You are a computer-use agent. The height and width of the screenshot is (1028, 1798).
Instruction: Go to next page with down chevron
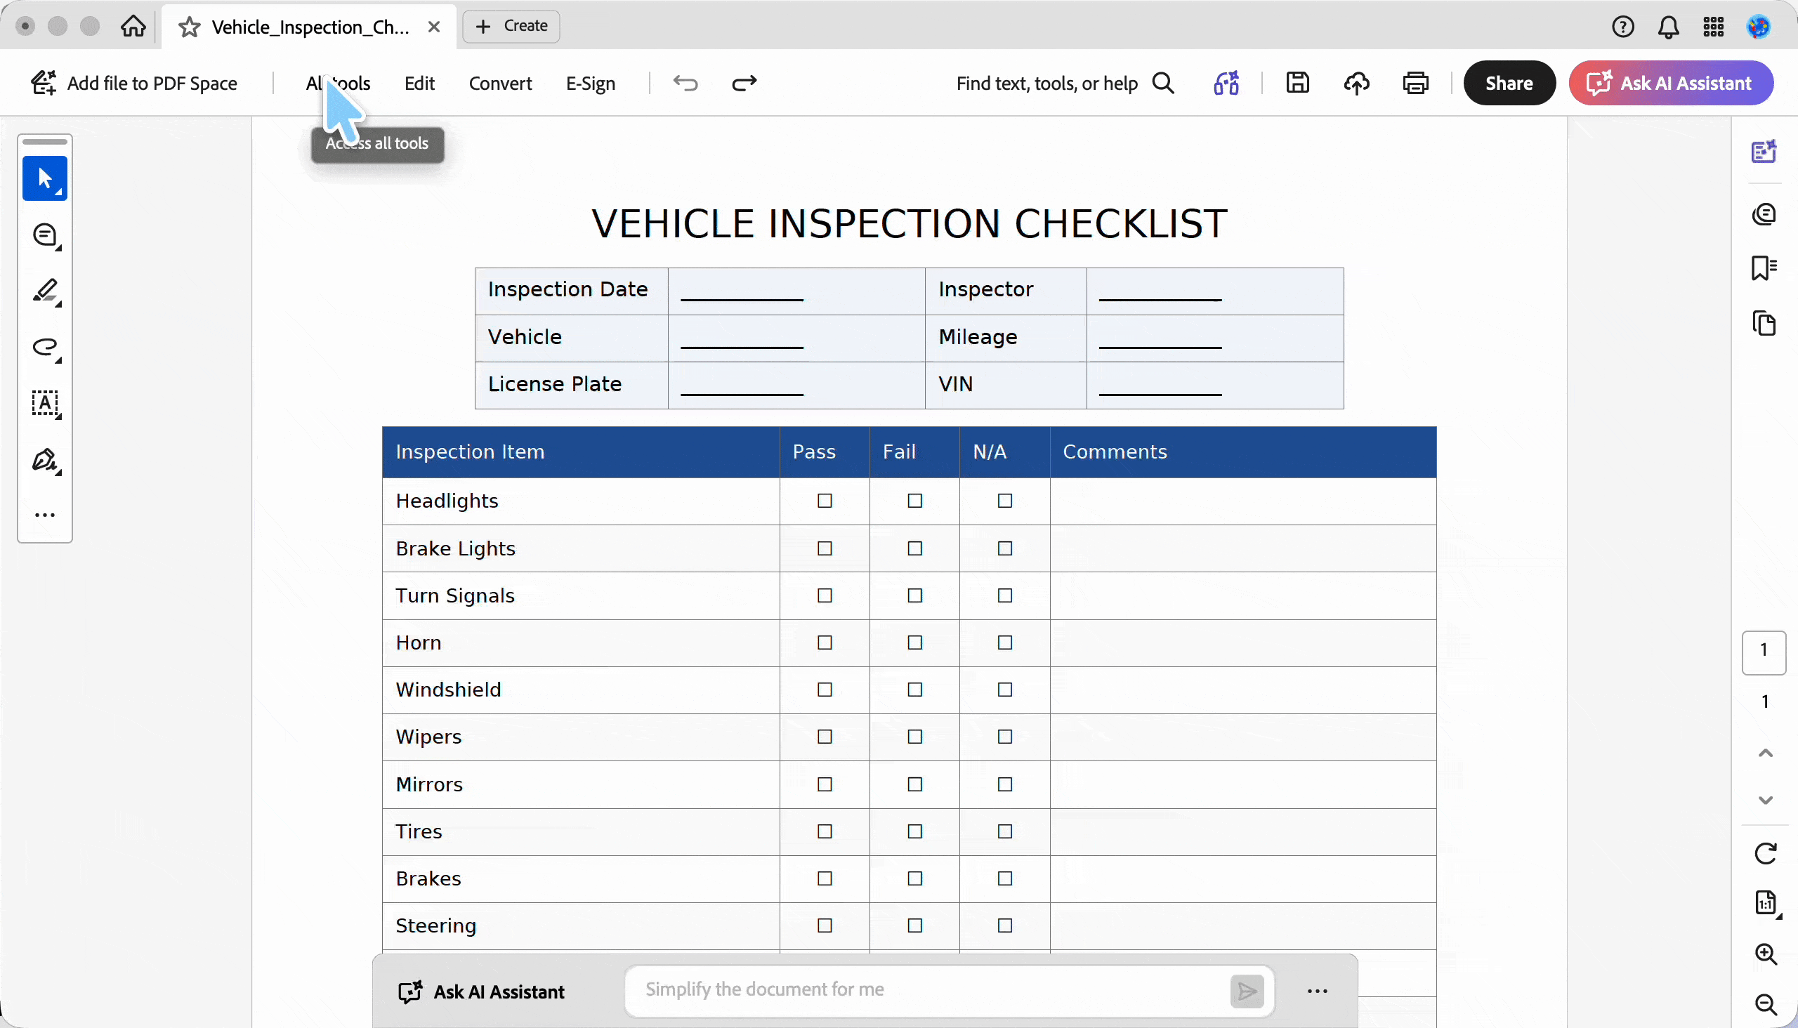coord(1766,800)
